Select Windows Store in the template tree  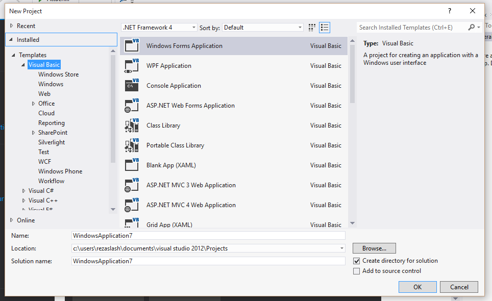58,74
